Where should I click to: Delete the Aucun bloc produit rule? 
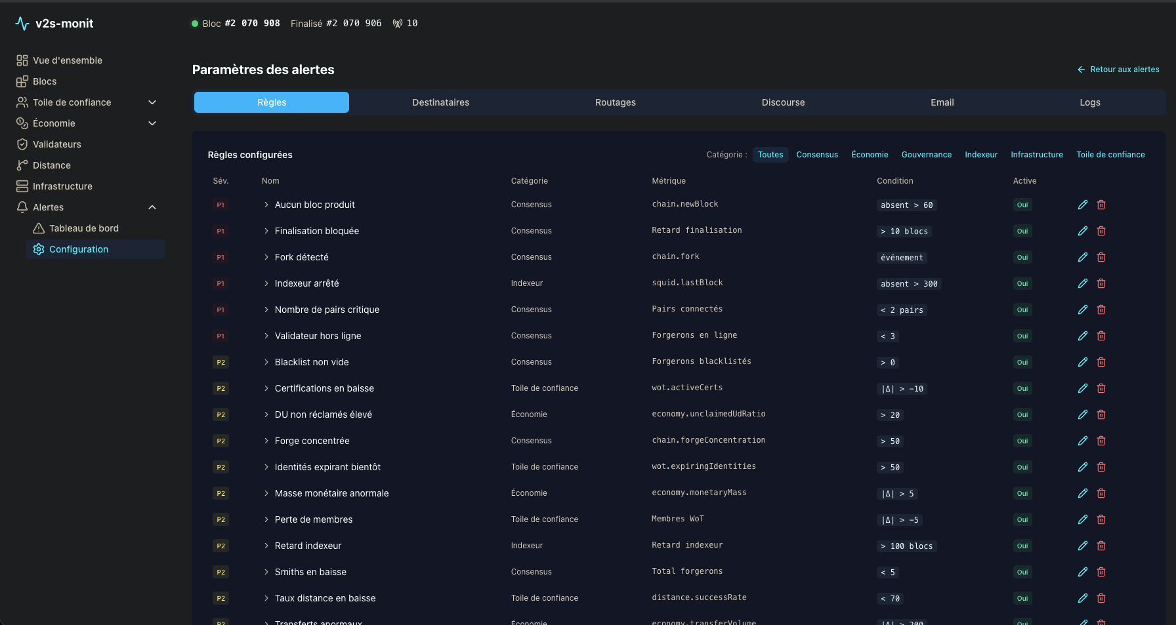(x=1101, y=205)
